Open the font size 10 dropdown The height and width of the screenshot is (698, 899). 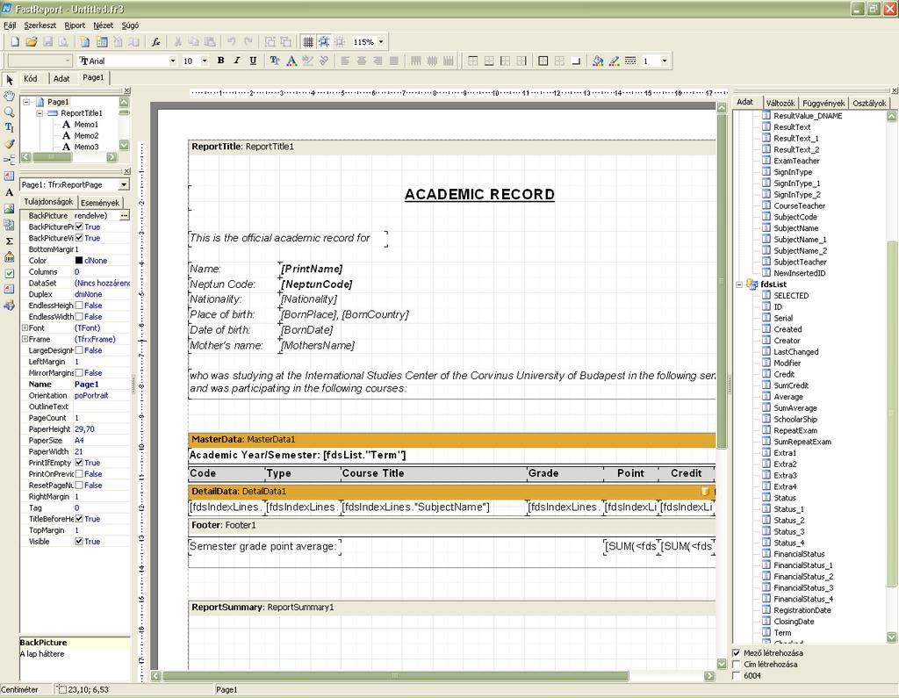pos(204,61)
